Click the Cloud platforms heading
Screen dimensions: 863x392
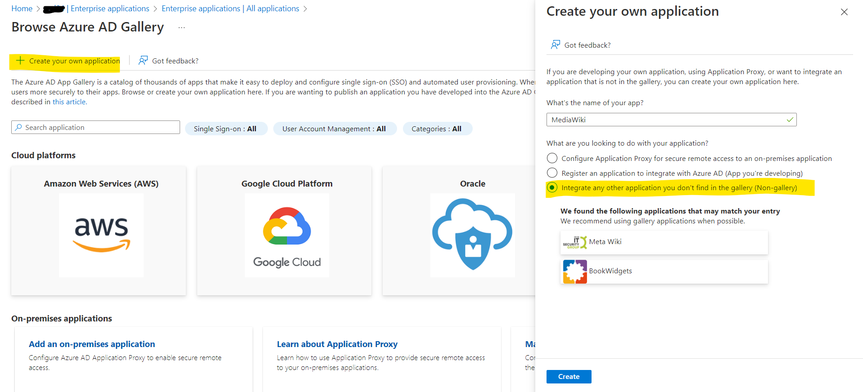[x=43, y=155]
